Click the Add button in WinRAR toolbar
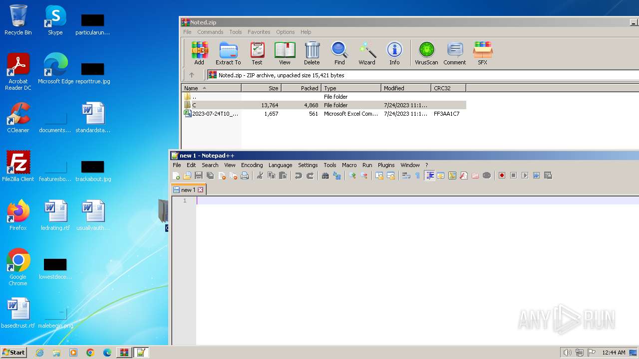The width and height of the screenshot is (639, 359). coord(199,53)
